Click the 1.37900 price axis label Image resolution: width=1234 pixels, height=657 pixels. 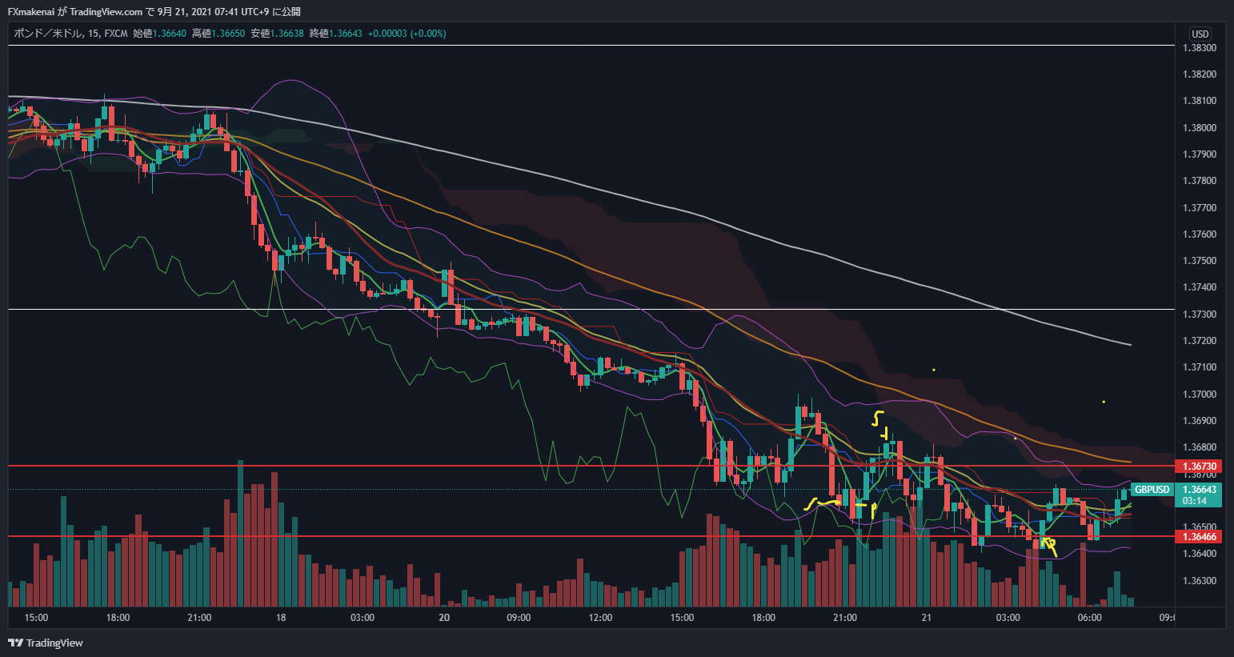click(x=1199, y=154)
